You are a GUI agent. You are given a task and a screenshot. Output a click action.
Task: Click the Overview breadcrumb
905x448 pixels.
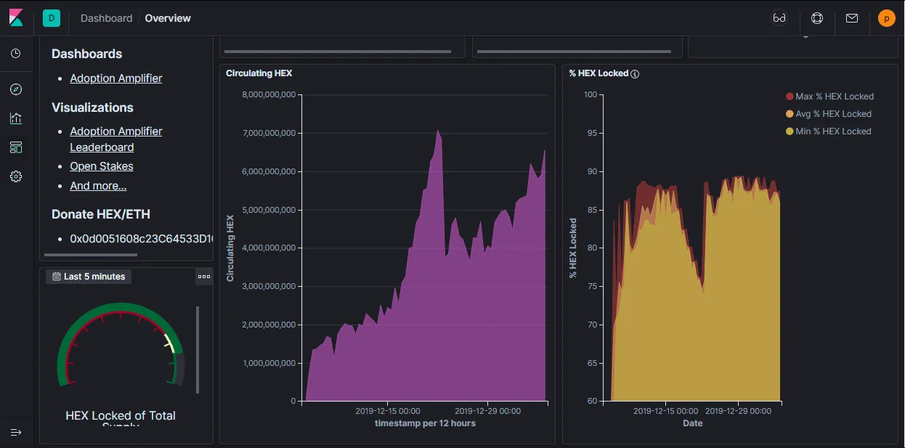(168, 18)
